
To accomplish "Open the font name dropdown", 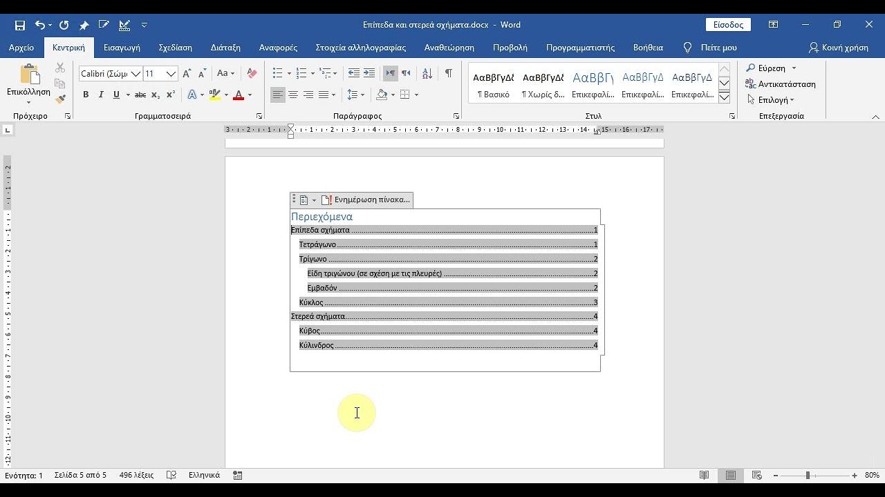I will [136, 74].
